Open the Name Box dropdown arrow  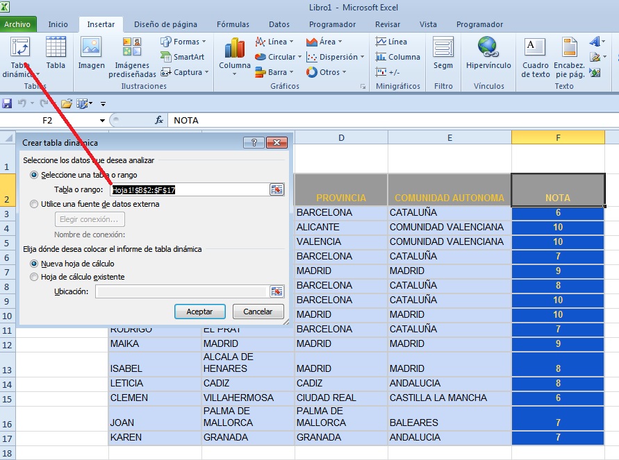coord(102,121)
